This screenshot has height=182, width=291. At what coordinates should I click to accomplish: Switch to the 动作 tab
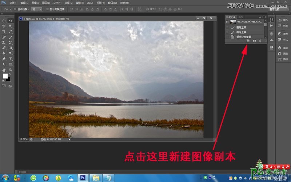tap(241, 17)
